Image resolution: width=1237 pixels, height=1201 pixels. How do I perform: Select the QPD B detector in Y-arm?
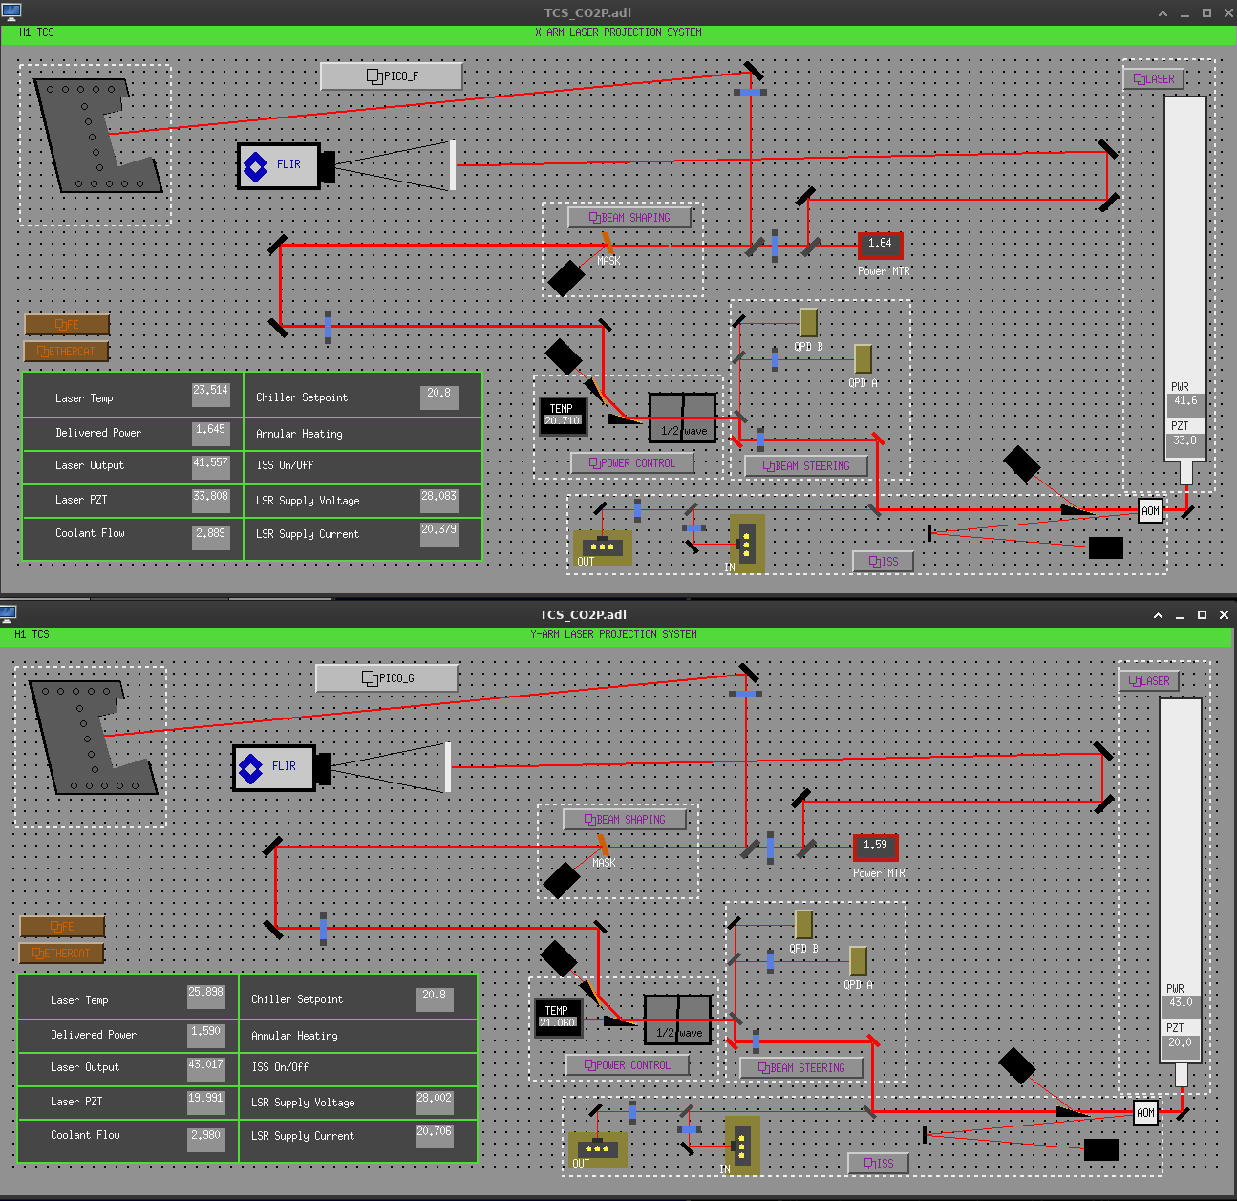[x=803, y=925]
